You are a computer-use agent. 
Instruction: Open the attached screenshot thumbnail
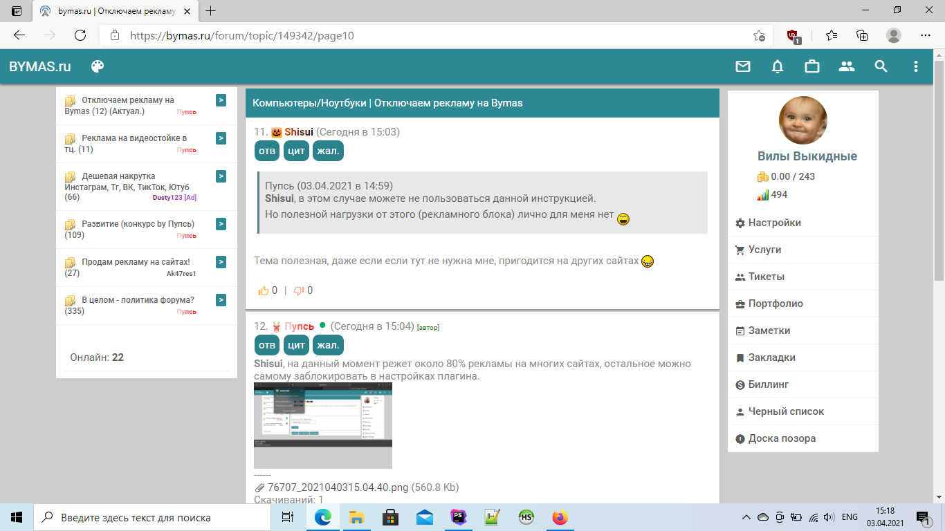[322, 425]
